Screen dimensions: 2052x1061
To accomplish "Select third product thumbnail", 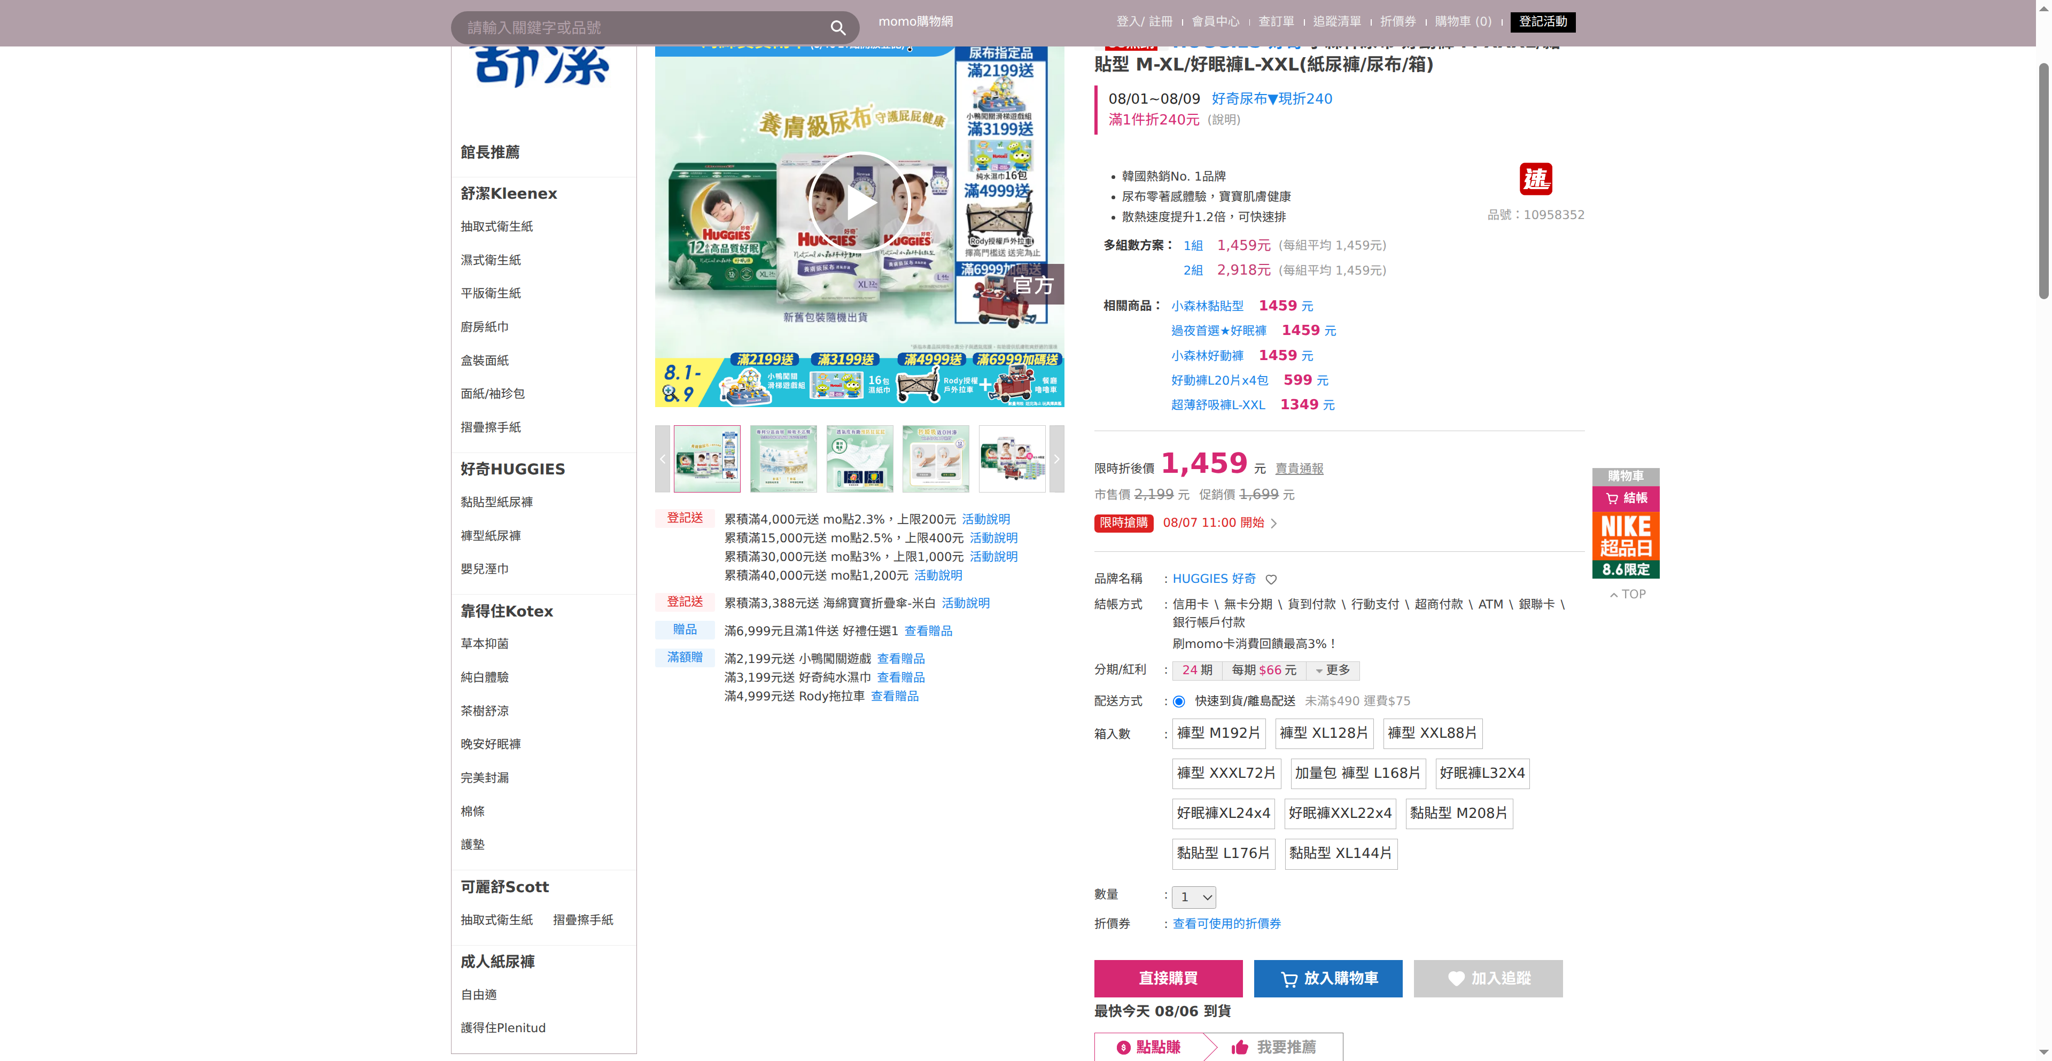I will pyautogui.click(x=859, y=459).
